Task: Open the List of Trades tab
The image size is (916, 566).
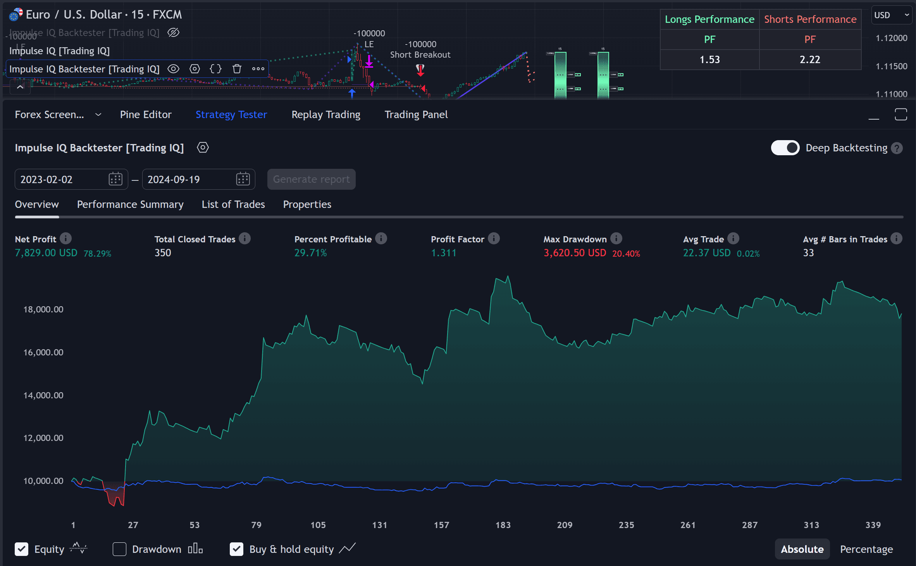Action: point(233,204)
